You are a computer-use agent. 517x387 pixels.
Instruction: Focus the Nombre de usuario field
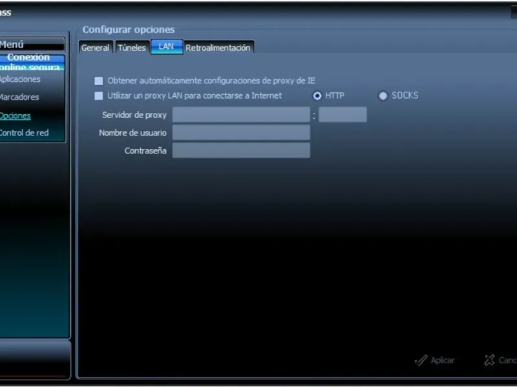pyautogui.click(x=241, y=133)
